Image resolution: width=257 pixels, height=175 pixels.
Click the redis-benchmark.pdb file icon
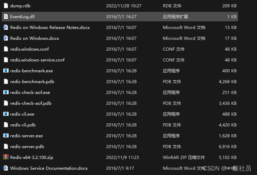[6, 81]
